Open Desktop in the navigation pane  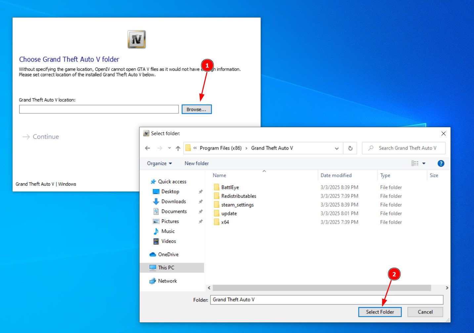[x=170, y=192]
